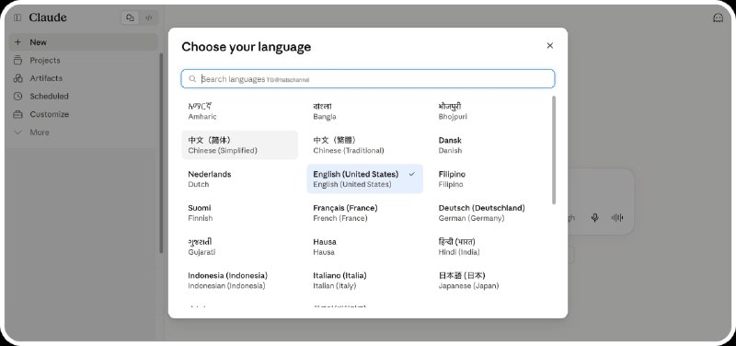
Task: Click the microphone dictation icon
Action: click(x=594, y=217)
